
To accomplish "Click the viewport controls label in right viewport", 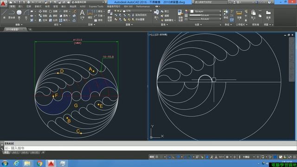I will 158,35.
